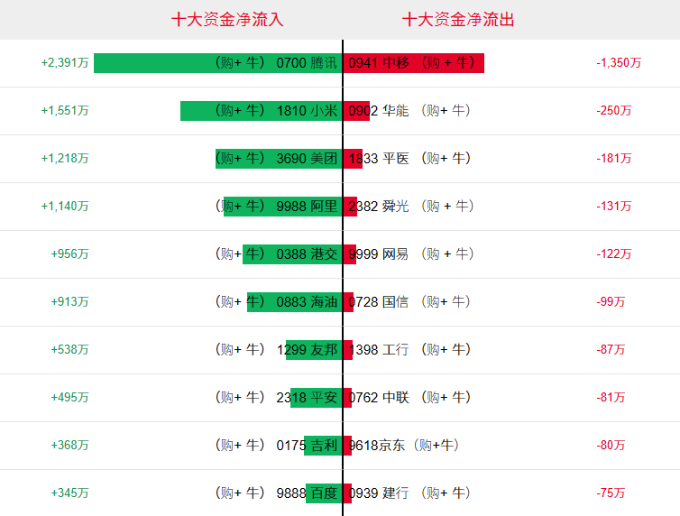The image size is (680, 516).
Task: Click the 十大资金净流入 header
Action: click(x=226, y=20)
